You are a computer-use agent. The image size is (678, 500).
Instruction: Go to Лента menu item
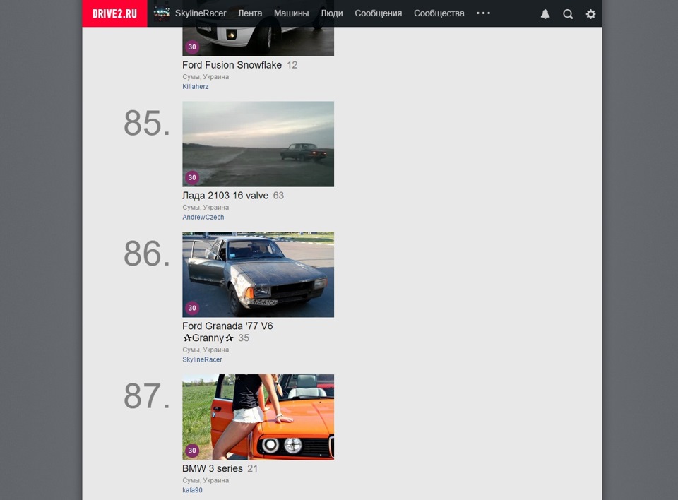tap(250, 13)
